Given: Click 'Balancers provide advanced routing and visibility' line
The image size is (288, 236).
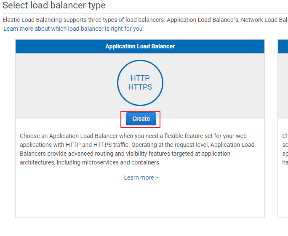Looking at the screenshot, I should (125, 154).
